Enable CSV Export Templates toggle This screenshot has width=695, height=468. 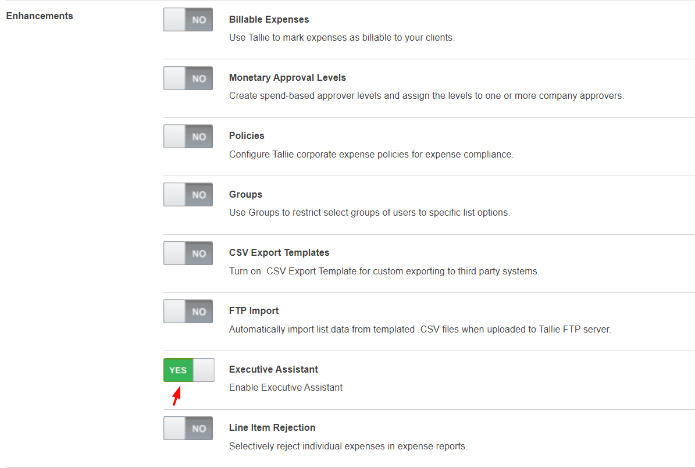[188, 253]
